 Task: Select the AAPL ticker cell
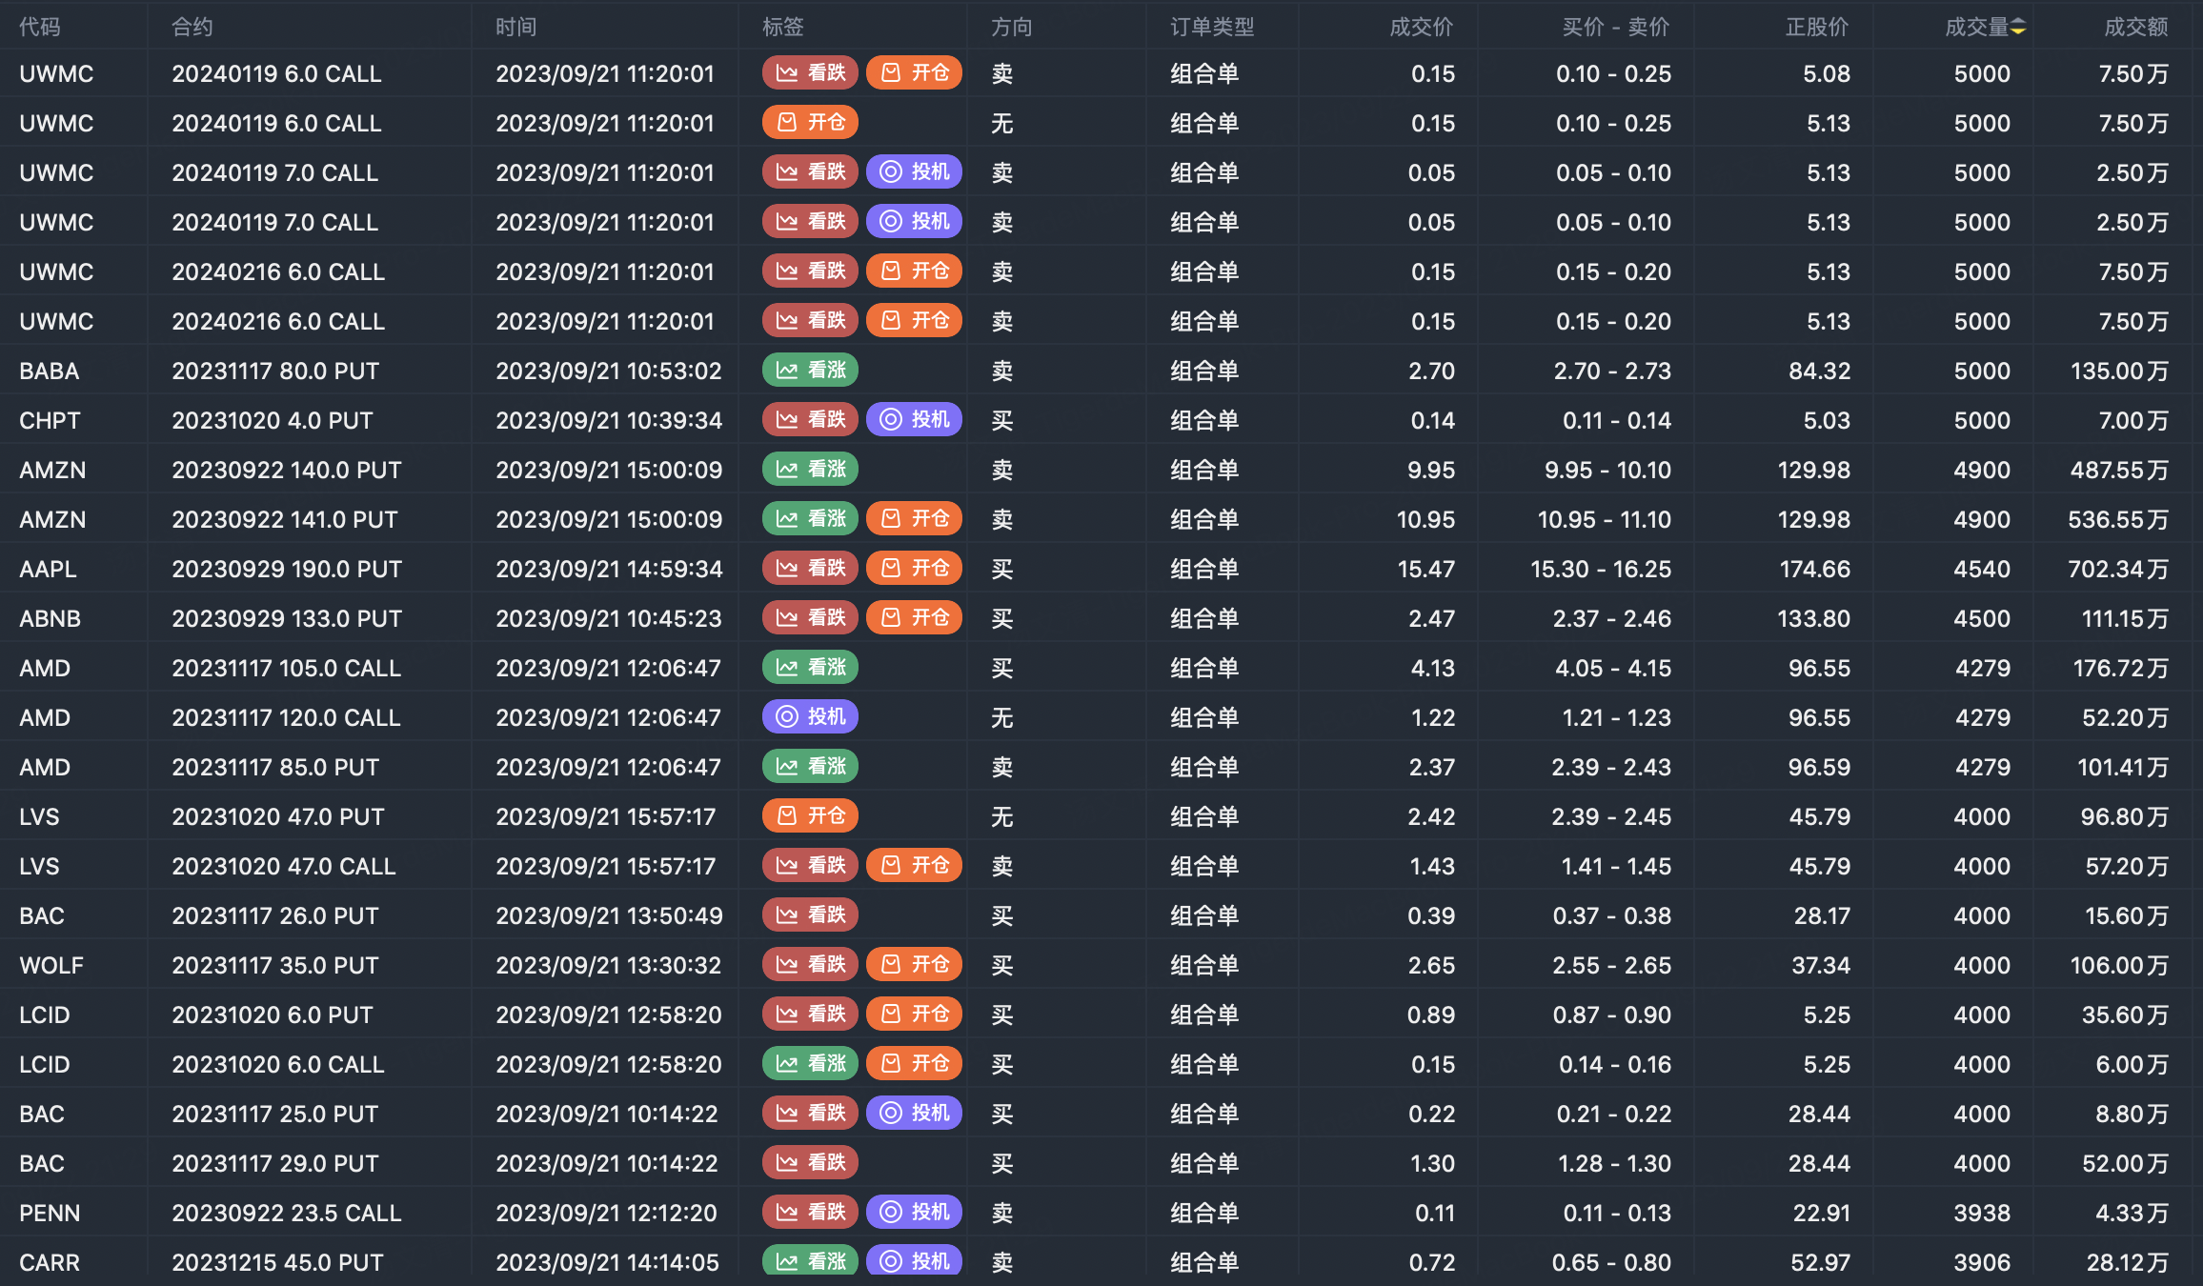[x=48, y=569]
